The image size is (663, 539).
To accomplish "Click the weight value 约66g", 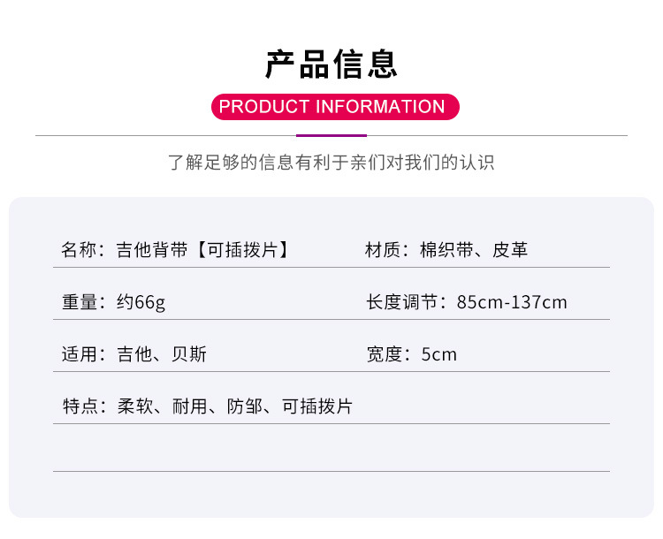I will 141,303.
